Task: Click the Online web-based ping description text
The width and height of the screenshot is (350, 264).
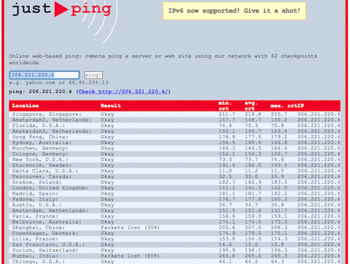Action: [x=163, y=59]
